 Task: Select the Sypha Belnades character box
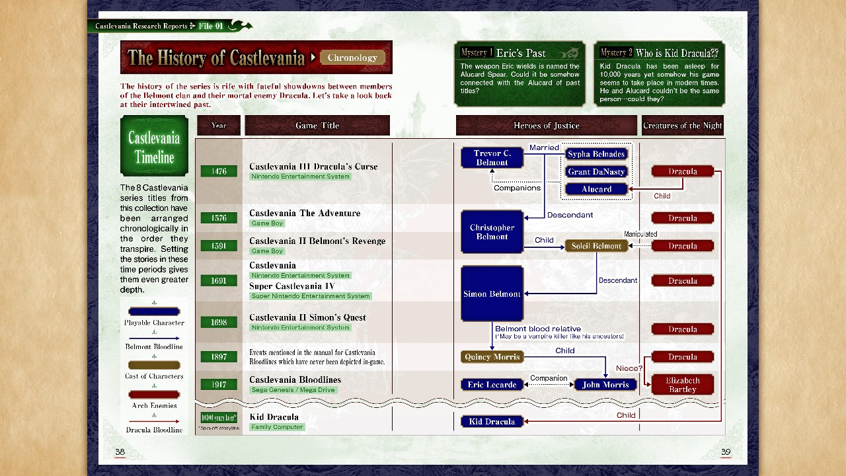point(596,154)
